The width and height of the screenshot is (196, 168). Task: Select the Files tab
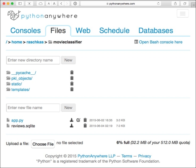click(58, 30)
